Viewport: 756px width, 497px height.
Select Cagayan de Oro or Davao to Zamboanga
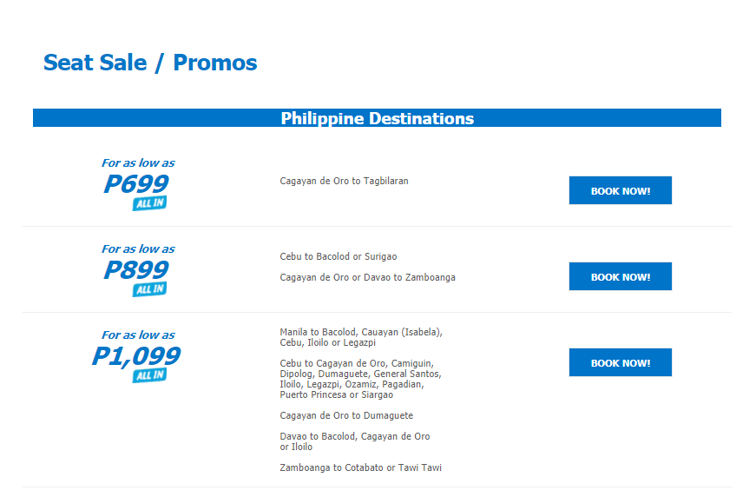click(x=367, y=277)
